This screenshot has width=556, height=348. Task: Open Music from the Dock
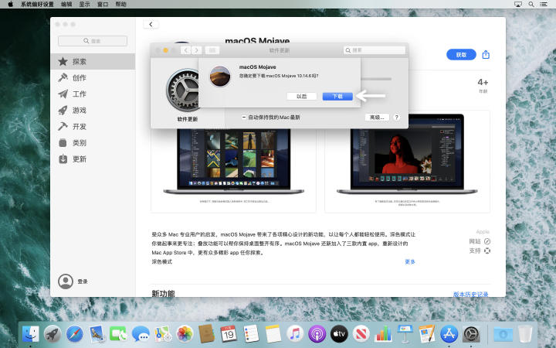click(295, 334)
